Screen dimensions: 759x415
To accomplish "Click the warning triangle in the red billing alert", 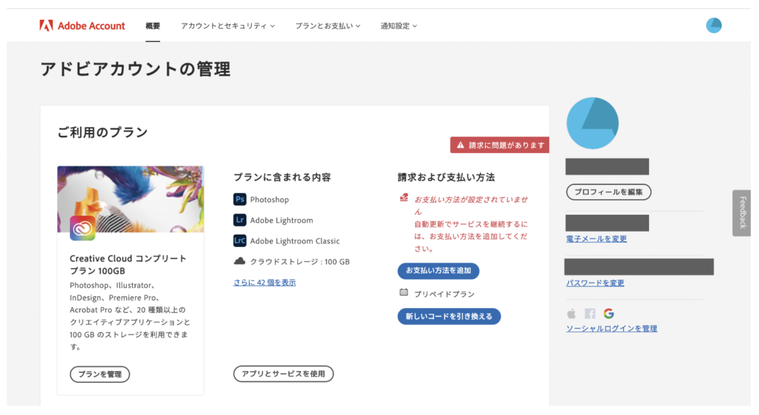I will (460, 145).
